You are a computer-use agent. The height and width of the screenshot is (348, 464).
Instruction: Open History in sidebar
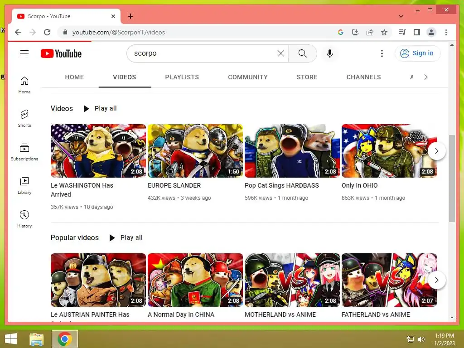pos(24,219)
